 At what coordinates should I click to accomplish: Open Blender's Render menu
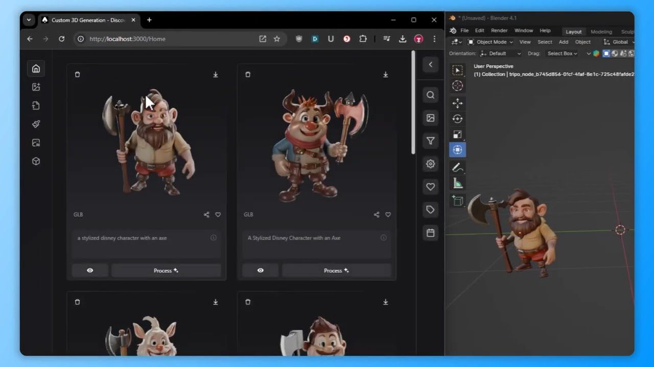499,31
